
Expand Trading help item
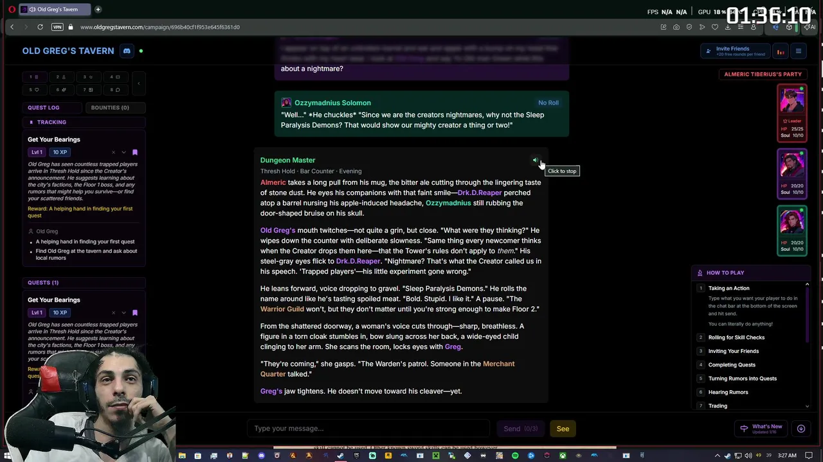pyautogui.click(x=718, y=406)
